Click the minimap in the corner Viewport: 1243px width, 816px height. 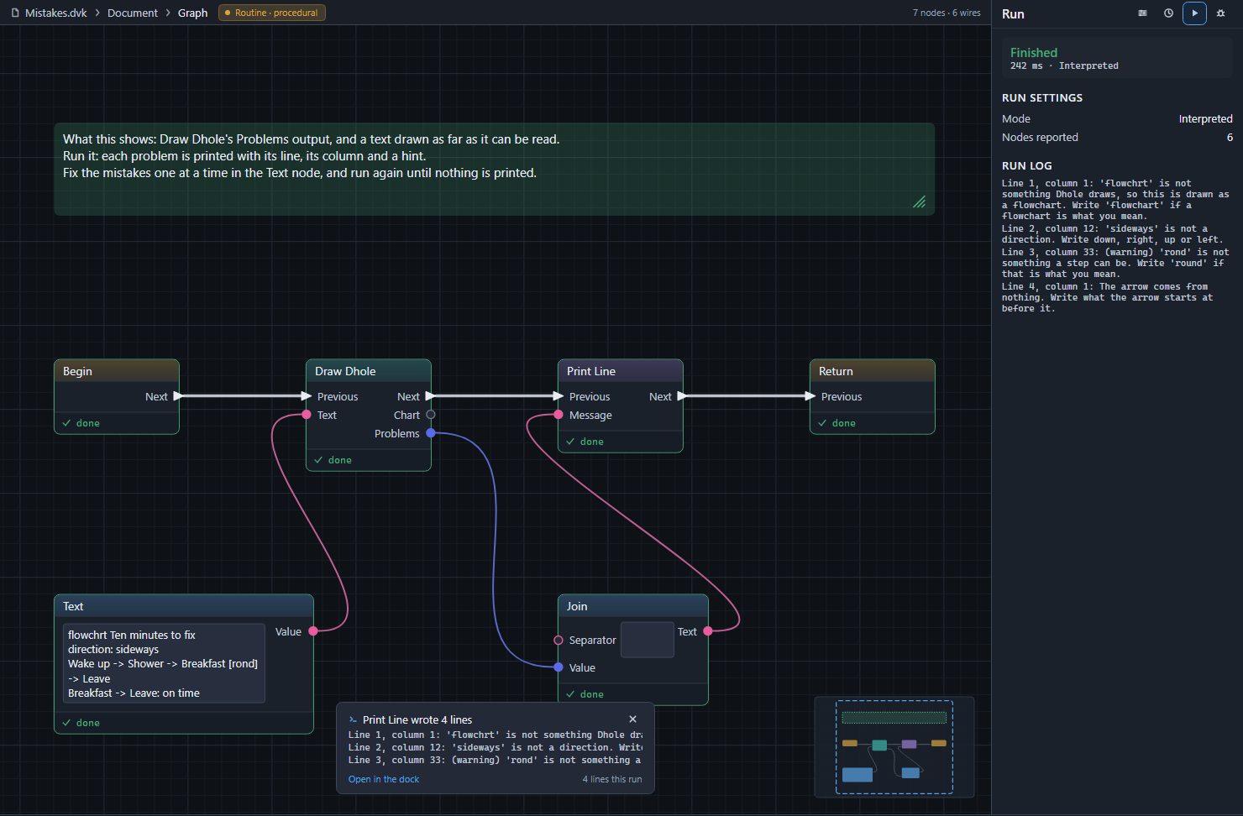tap(894, 745)
